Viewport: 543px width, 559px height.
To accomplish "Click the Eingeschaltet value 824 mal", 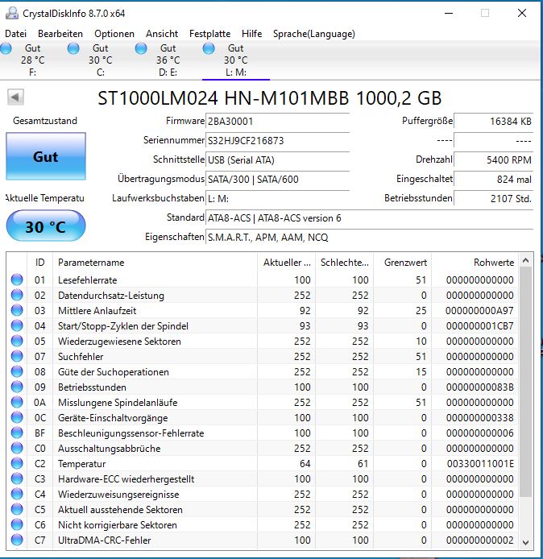I will click(494, 179).
